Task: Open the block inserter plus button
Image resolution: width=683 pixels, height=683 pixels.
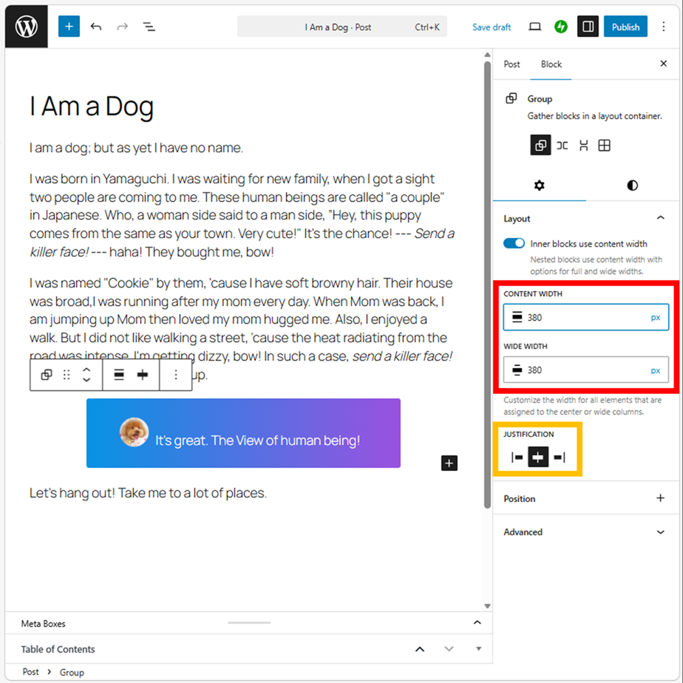Action: pyautogui.click(x=69, y=27)
